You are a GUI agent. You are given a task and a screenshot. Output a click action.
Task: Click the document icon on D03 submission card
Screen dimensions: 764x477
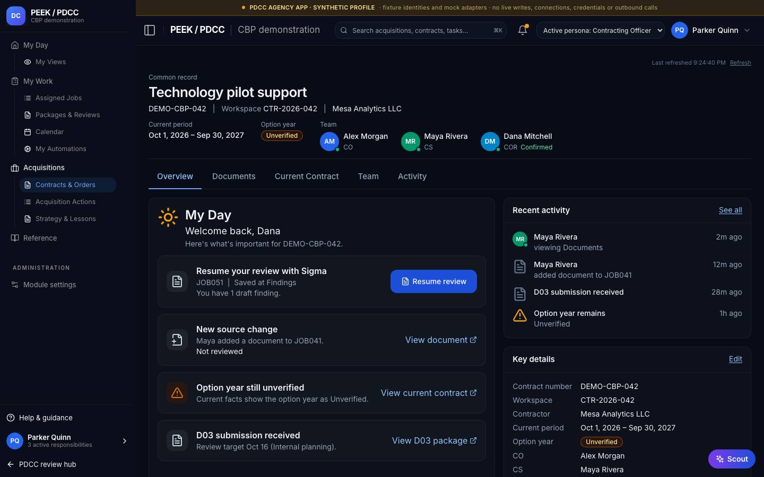177,440
